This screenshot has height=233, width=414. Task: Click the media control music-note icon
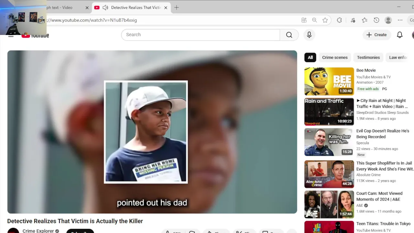coord(353,20)
